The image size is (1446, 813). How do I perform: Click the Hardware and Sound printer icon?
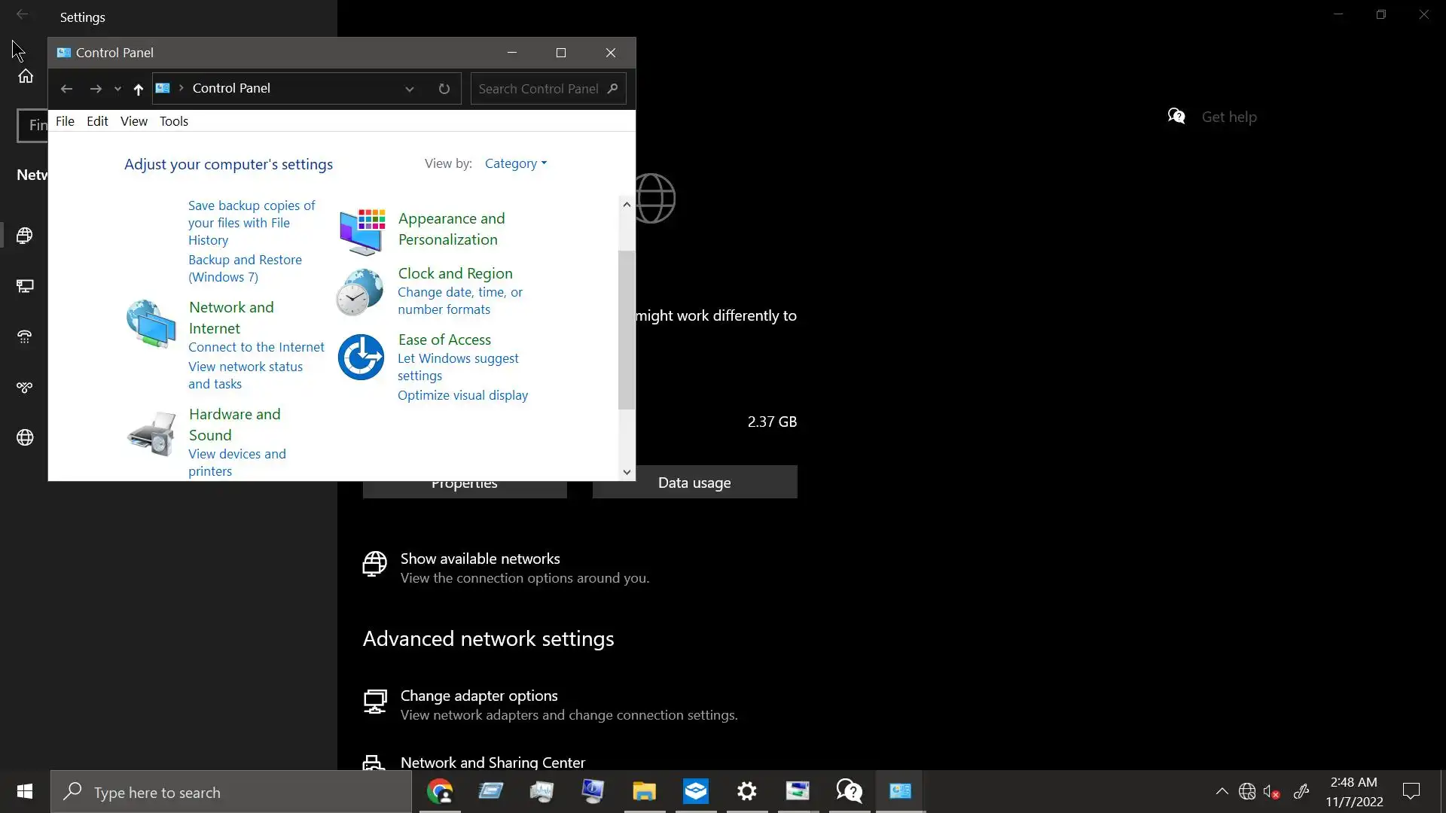pos(151,434)
